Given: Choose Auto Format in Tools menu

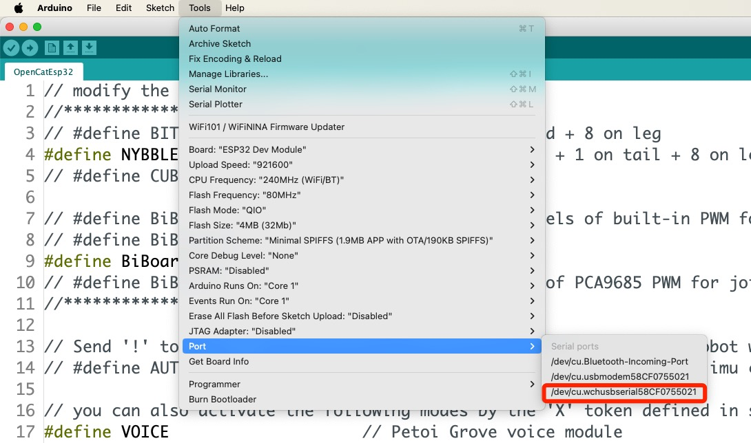Looking at the screenshot, I should click(x=214, y=28).
